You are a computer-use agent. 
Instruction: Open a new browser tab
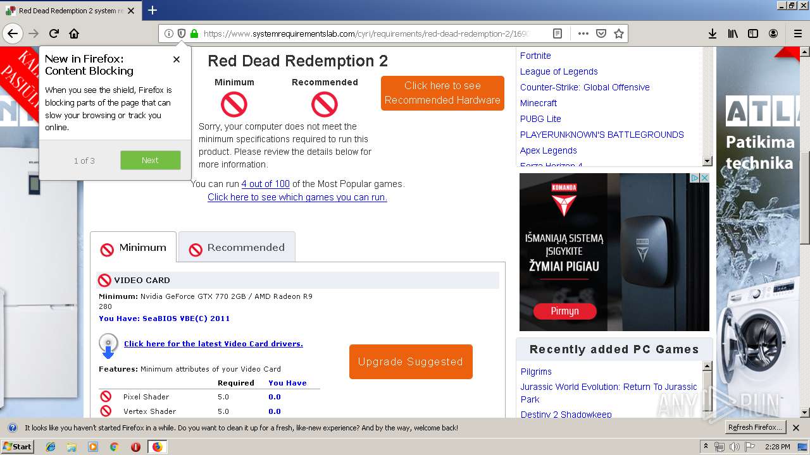153,10
